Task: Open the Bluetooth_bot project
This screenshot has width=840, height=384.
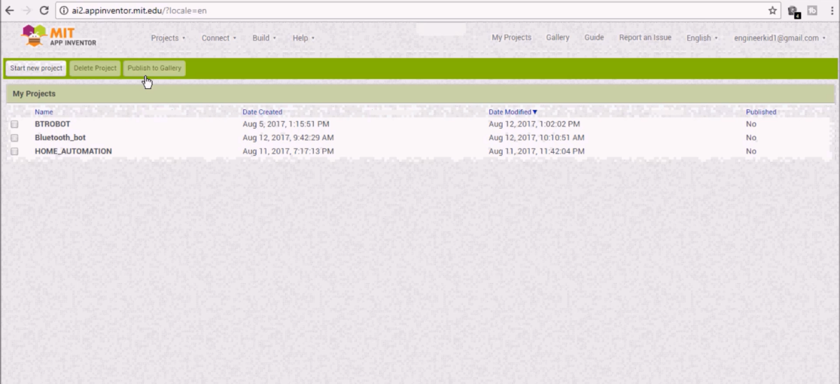Action: (x=60, y=138)
